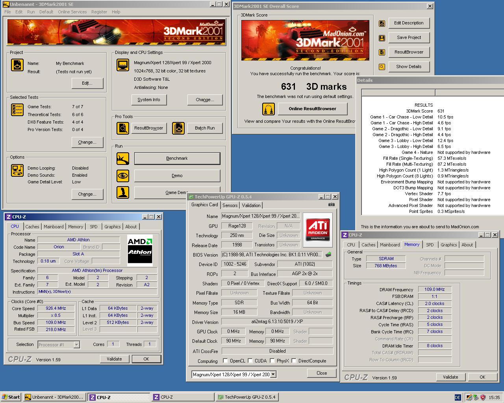The height and width of the screenshot is (403, 504).
Task: Click the DRAM Frequency value 109.0 MHz
Action: 435,290
